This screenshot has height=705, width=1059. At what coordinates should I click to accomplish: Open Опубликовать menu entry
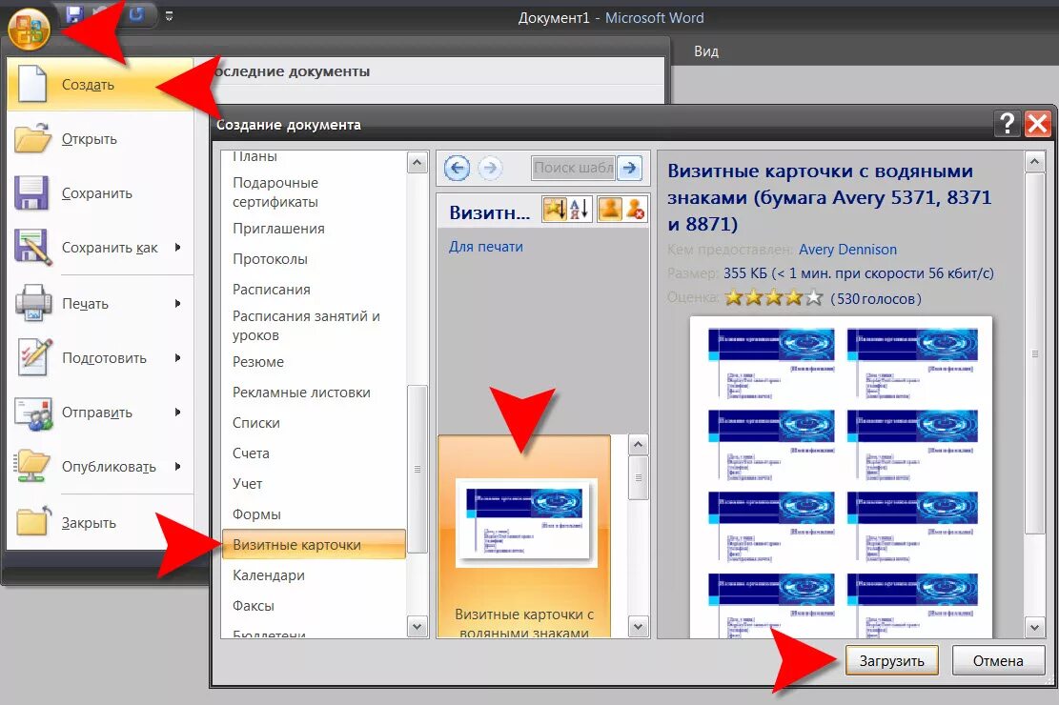[x=100, y=467]
